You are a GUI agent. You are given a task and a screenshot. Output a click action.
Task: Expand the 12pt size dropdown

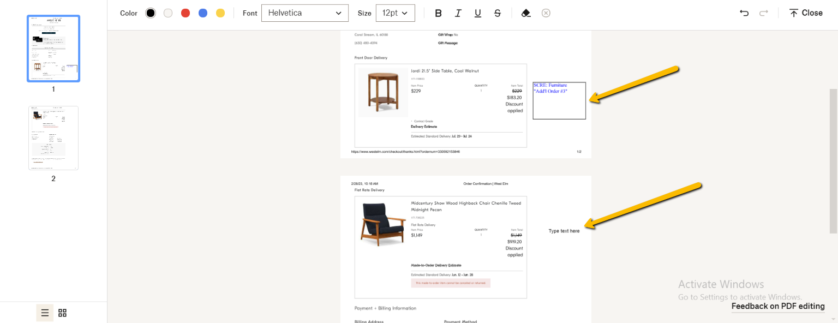click(395, 13)
